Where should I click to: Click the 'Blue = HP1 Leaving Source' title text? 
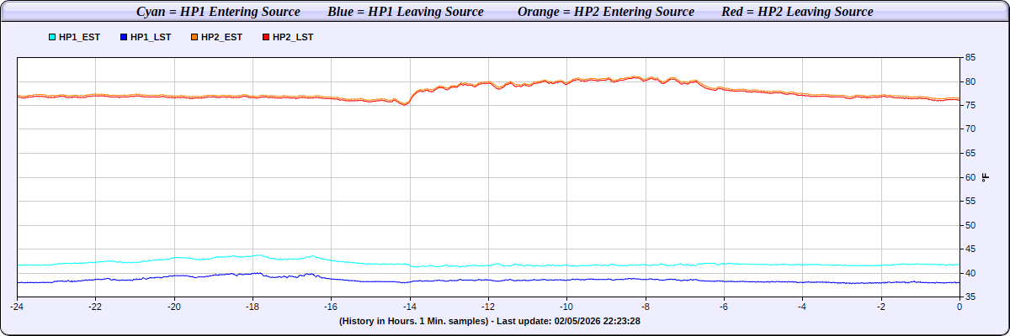pos(405,12)
